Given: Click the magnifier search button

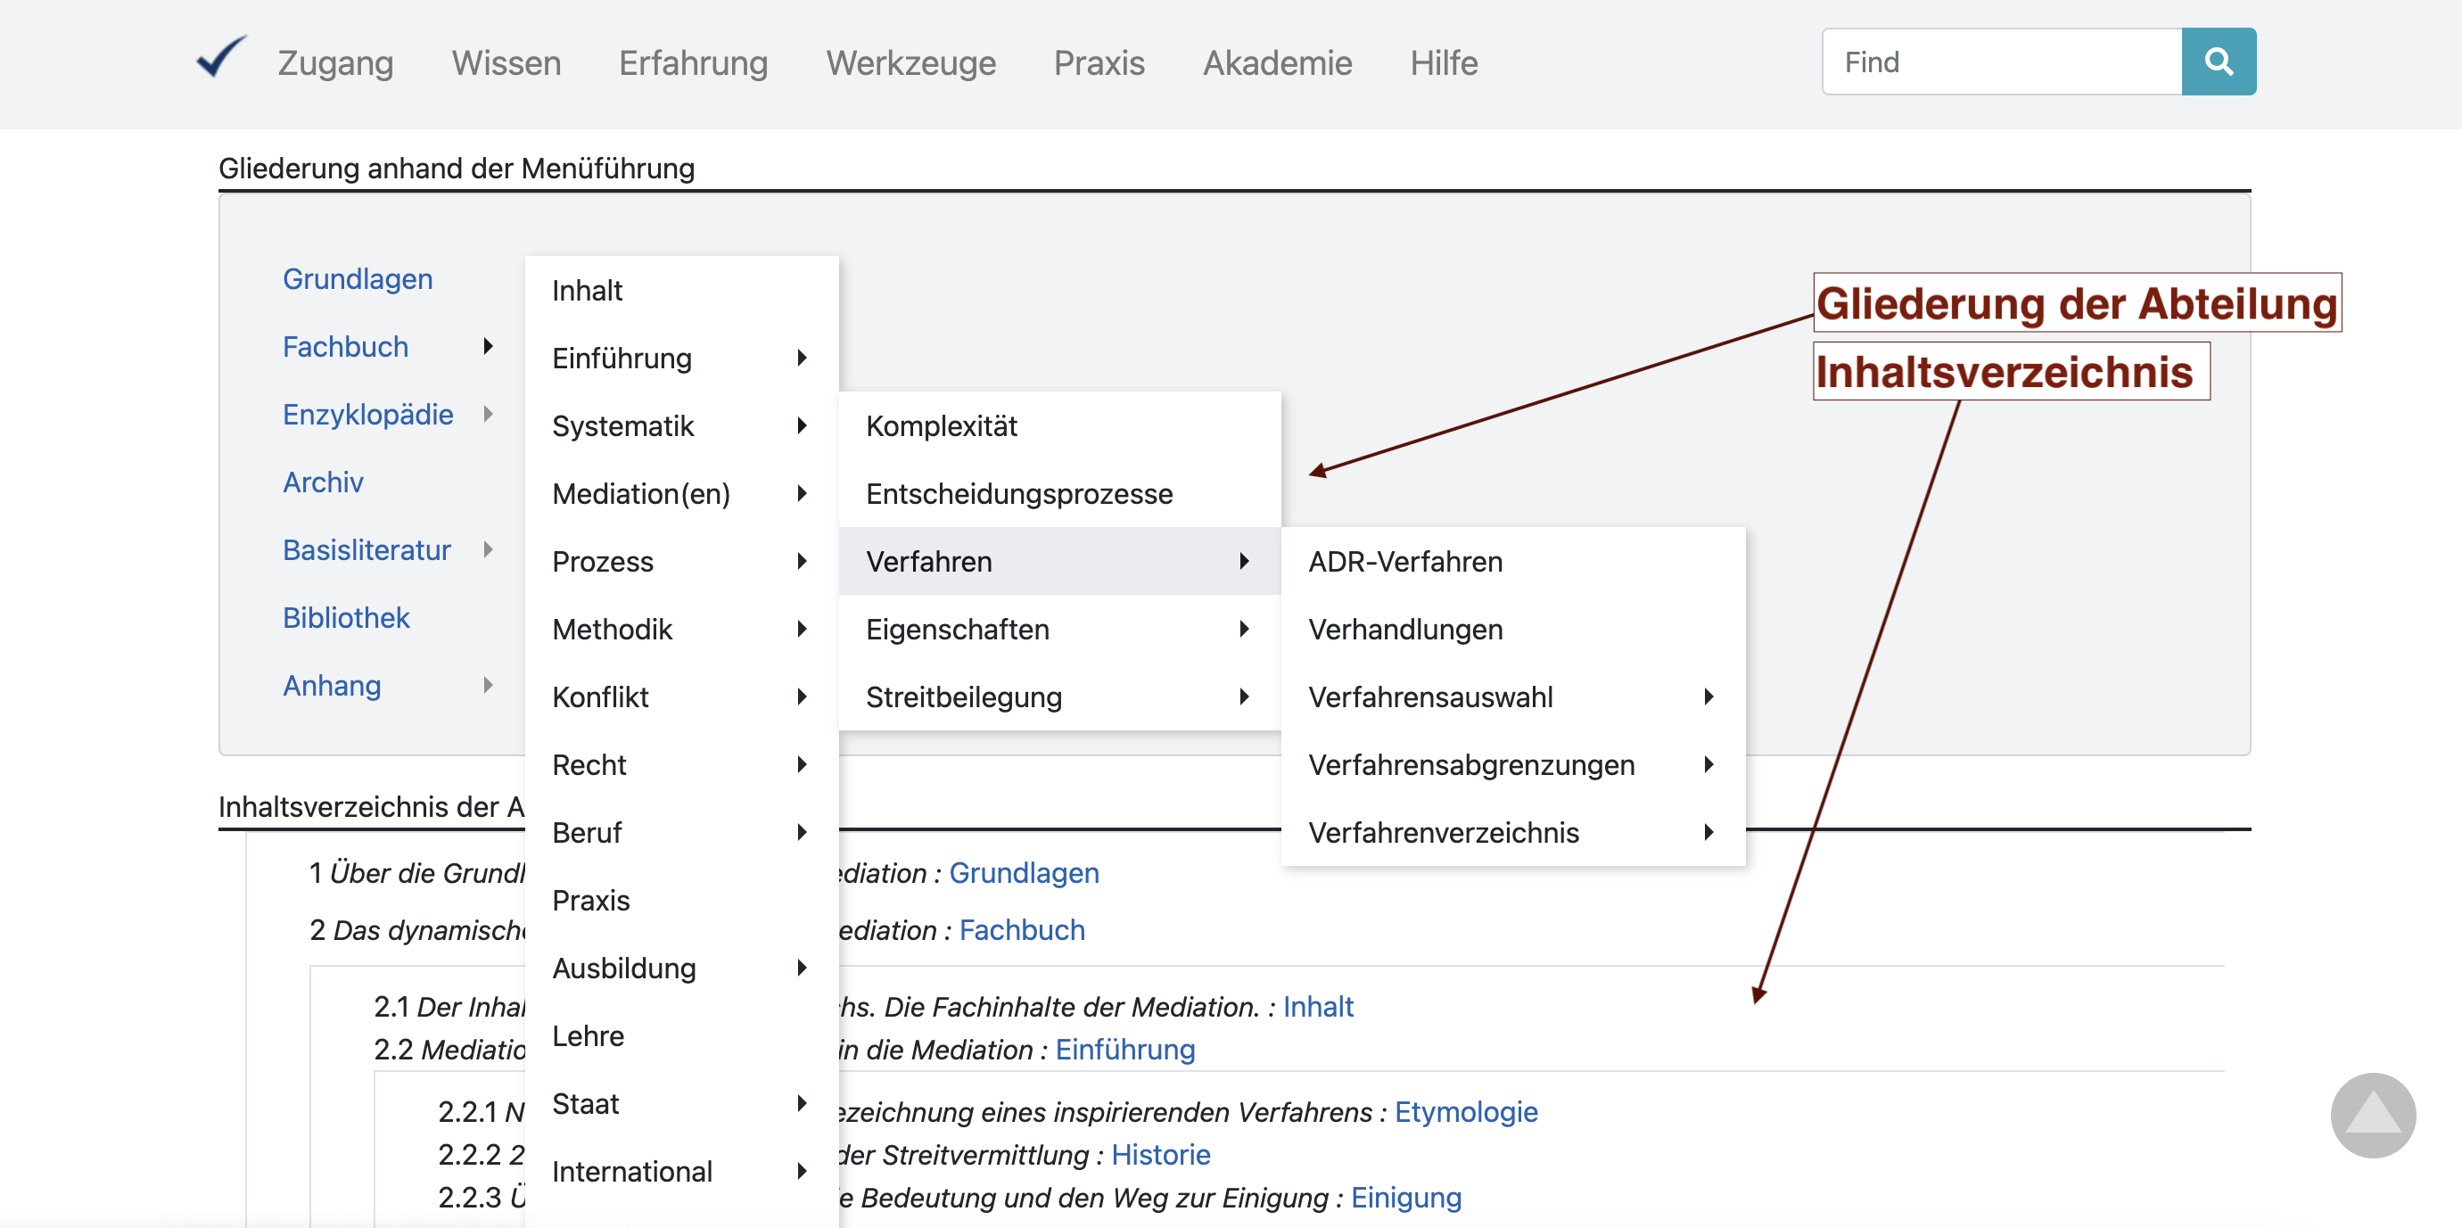Looking at the screenshot, I should point(2218,62).
